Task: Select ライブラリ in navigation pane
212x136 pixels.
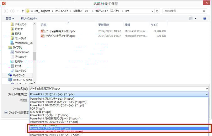Action: point(18,47)
